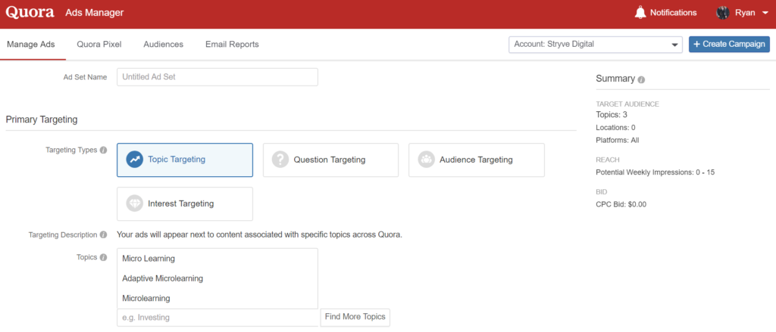This screenshot has width=776, height=332.
Task: Focus the Ad Set Name field
Action: click(217, 77)
